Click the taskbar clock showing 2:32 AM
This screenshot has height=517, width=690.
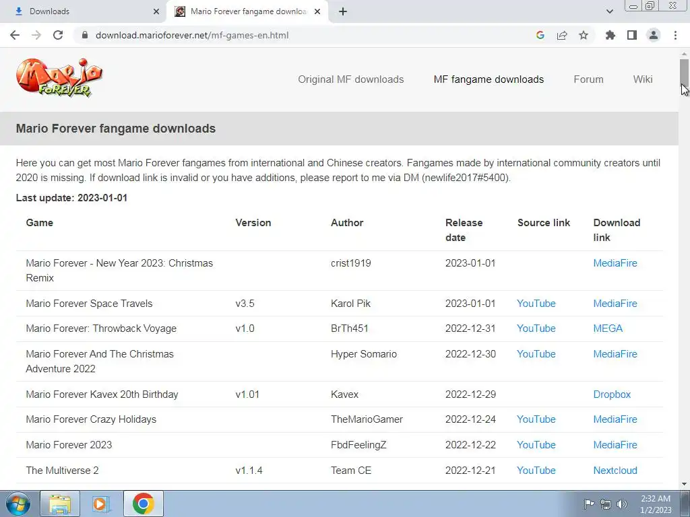(656, 504)
